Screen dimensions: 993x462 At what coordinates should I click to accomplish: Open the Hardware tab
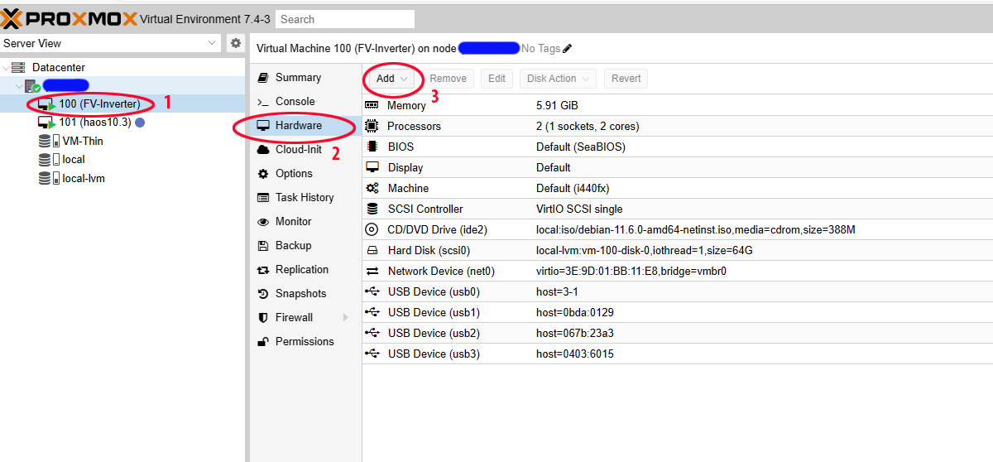(x=305, y=126)
